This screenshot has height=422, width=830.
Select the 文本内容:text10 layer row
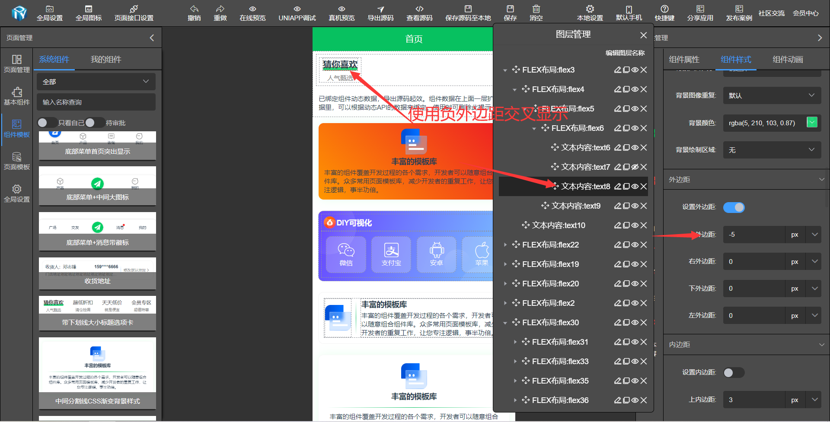(x=573, y=225)
